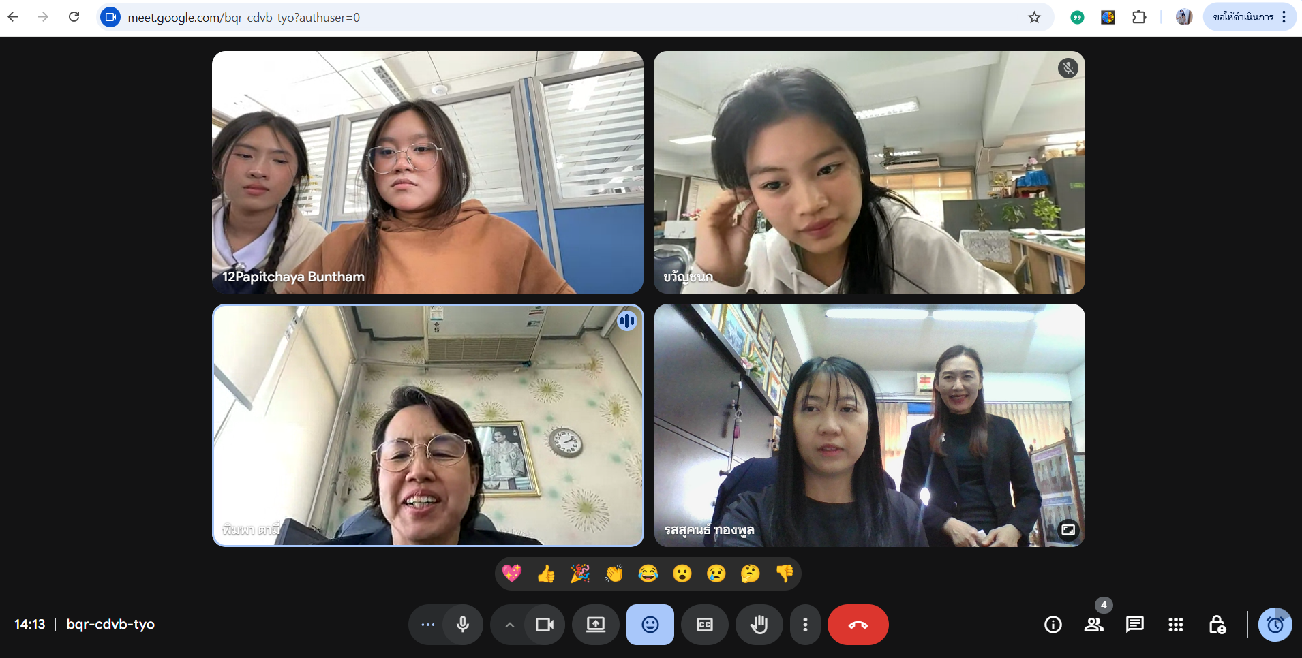Bookmark this page with the star
Screen dimensions: 1302x658
tap(1034, 17)
